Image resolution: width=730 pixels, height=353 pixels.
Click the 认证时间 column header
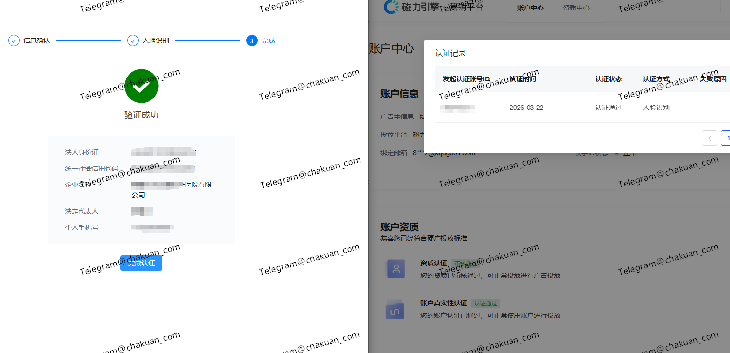point(522,79)
